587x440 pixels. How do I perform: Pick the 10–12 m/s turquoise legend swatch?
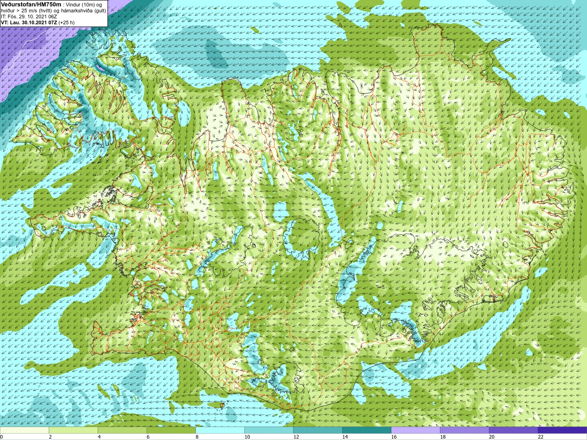[269, 430]
